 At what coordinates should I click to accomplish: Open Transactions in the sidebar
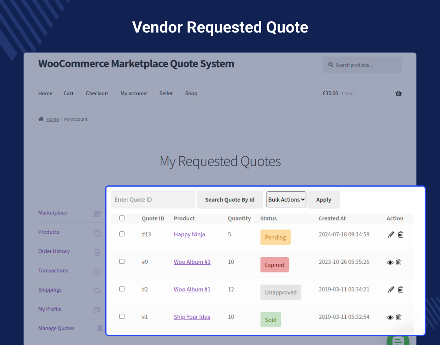coord(53,271)
